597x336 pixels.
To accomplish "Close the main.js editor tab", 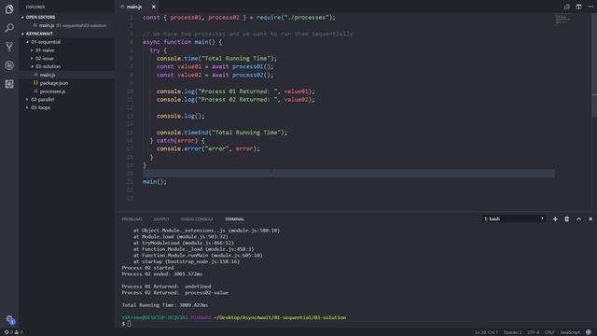I will (x=153, y=7).
